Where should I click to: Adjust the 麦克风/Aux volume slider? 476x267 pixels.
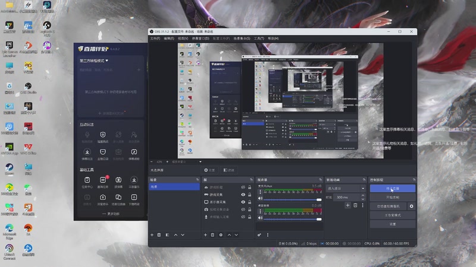pos(293,200)
